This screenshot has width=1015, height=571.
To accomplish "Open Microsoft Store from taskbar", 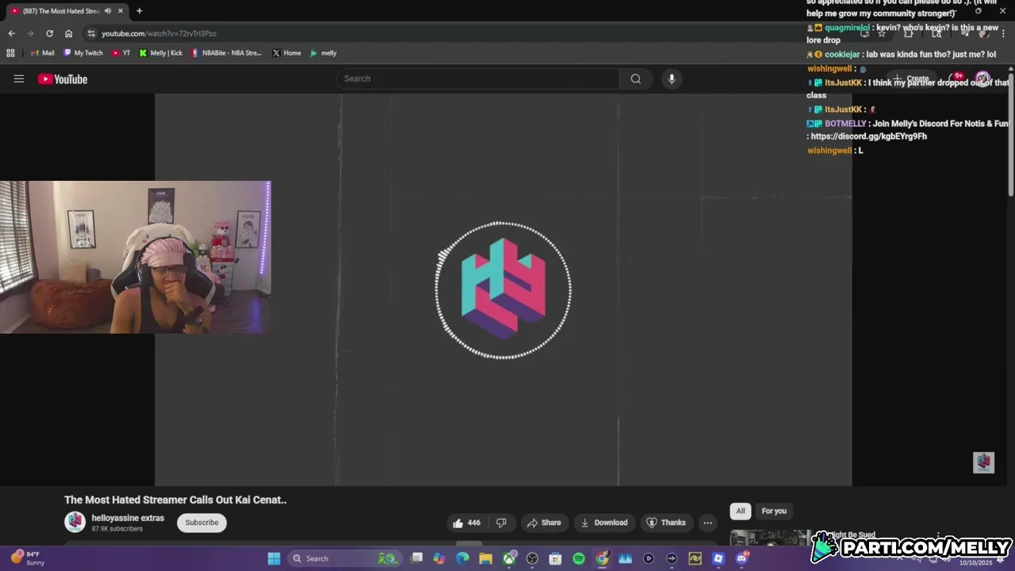I will coord(555,558).
